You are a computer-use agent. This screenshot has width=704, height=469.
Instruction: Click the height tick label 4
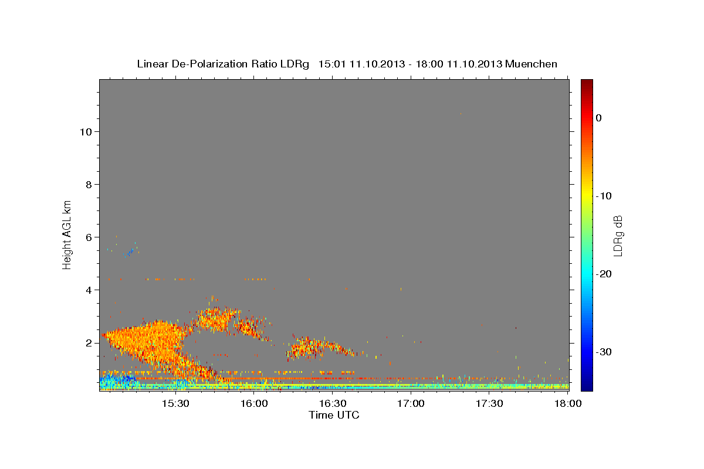(89, 290)
